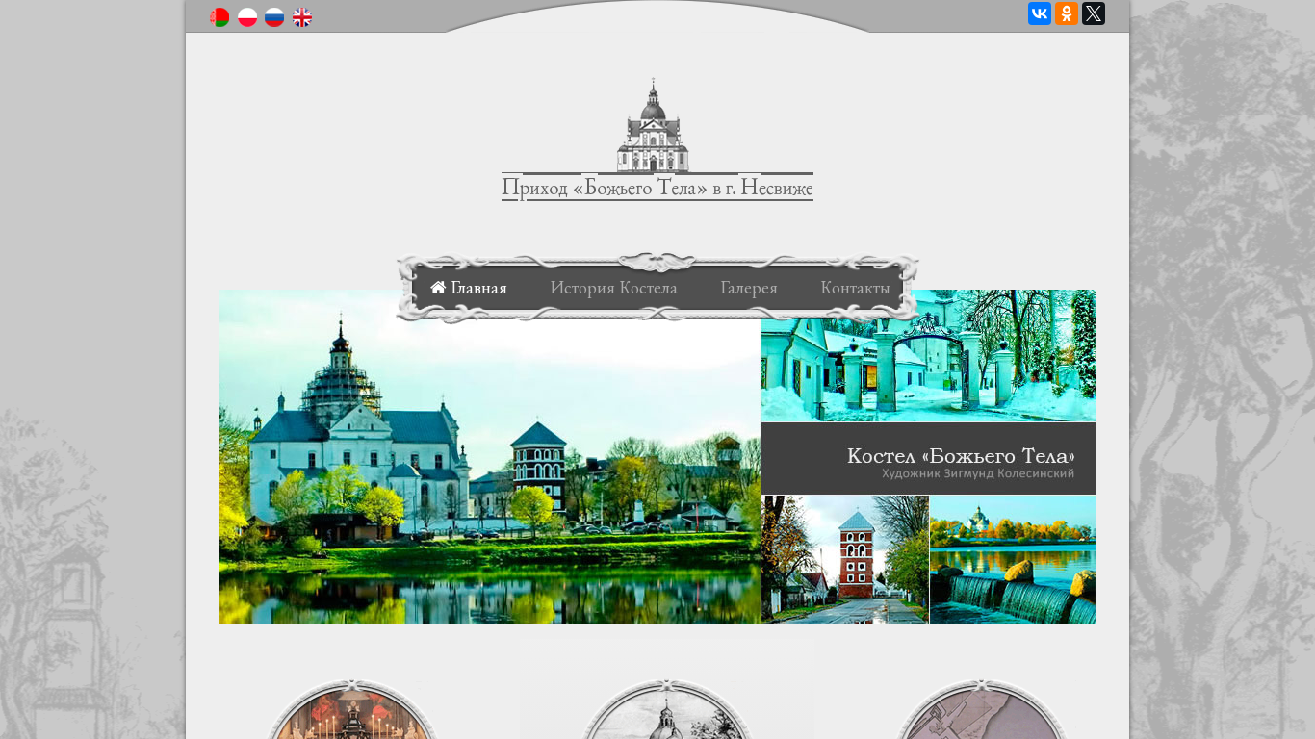Click the Художник Зигмунд Колесинский subtitle
Image resolution: width=1315 pixels, height=739 pixels.
978,473
